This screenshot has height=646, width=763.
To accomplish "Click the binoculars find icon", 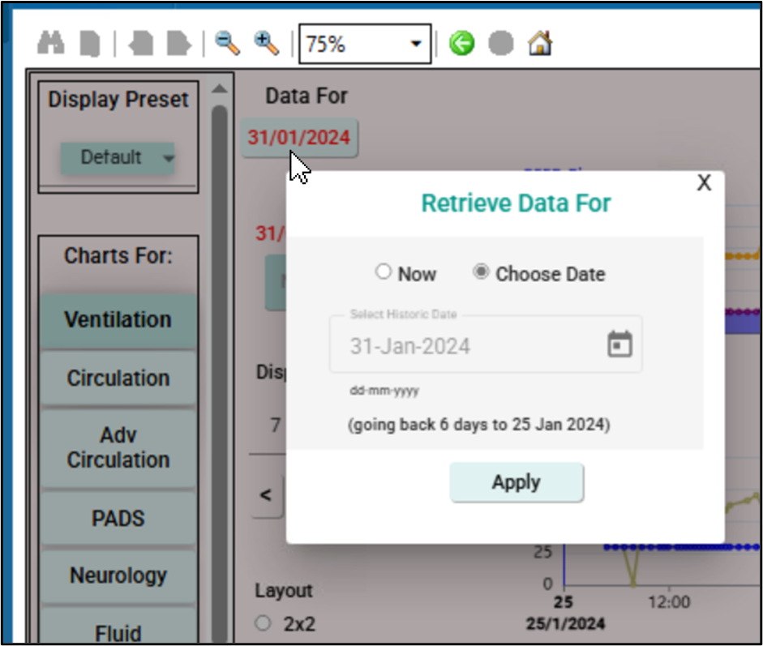I will click(51, 43).
